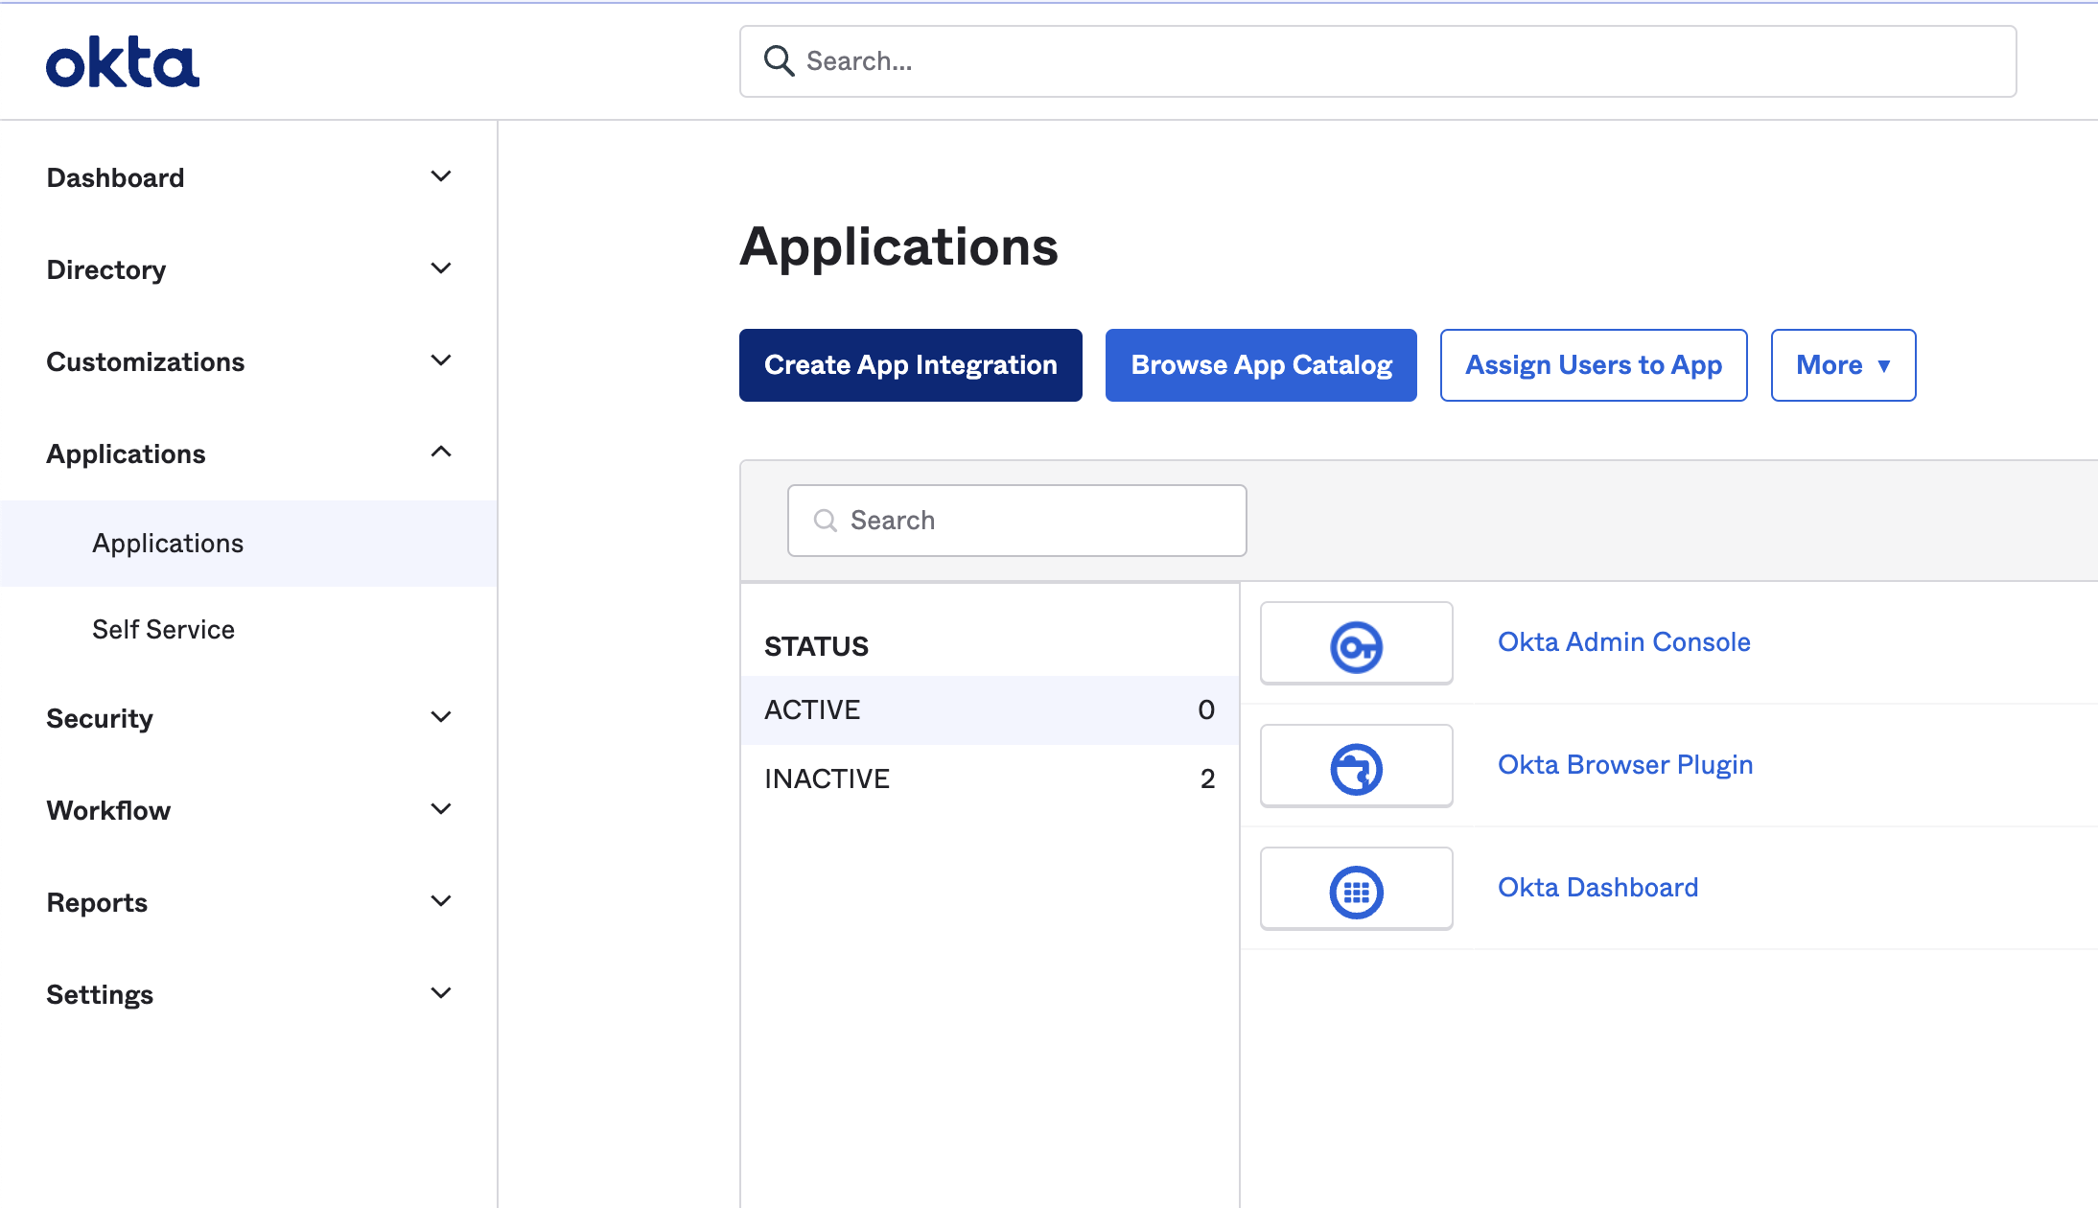Click the Okta logo
Image resolution: width=2098 pixels, height=1208 pixels.
123,62
